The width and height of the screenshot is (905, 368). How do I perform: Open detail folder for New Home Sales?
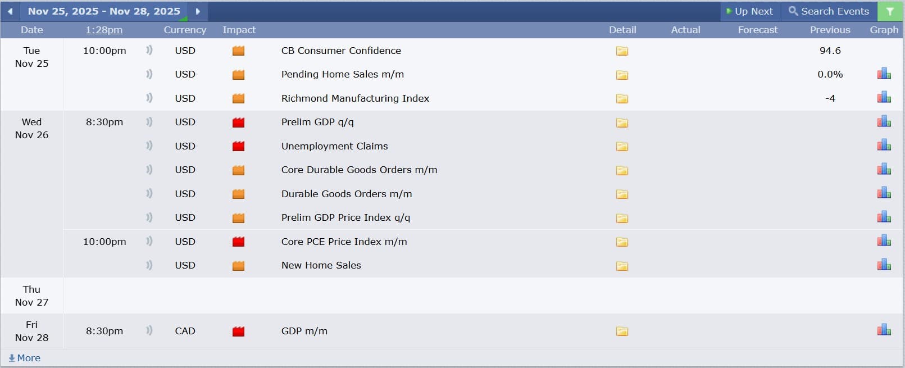coord(622,266)
